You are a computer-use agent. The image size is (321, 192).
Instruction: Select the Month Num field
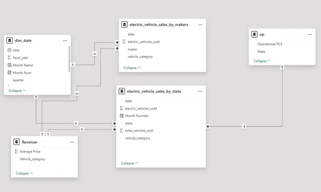point(22,73)
